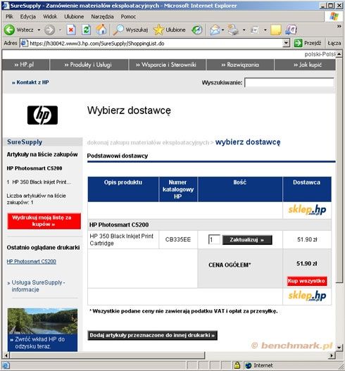
Task: Click the green Wstecz back arrow icon
Action: pyautogui.click(x=9, y=30)
